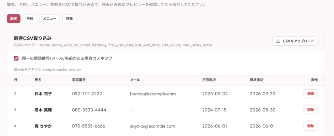The width and height of the screenshot is (334, 136).
Task: Click first visit date 2024-07-15
Action: (x=214, y=110)
